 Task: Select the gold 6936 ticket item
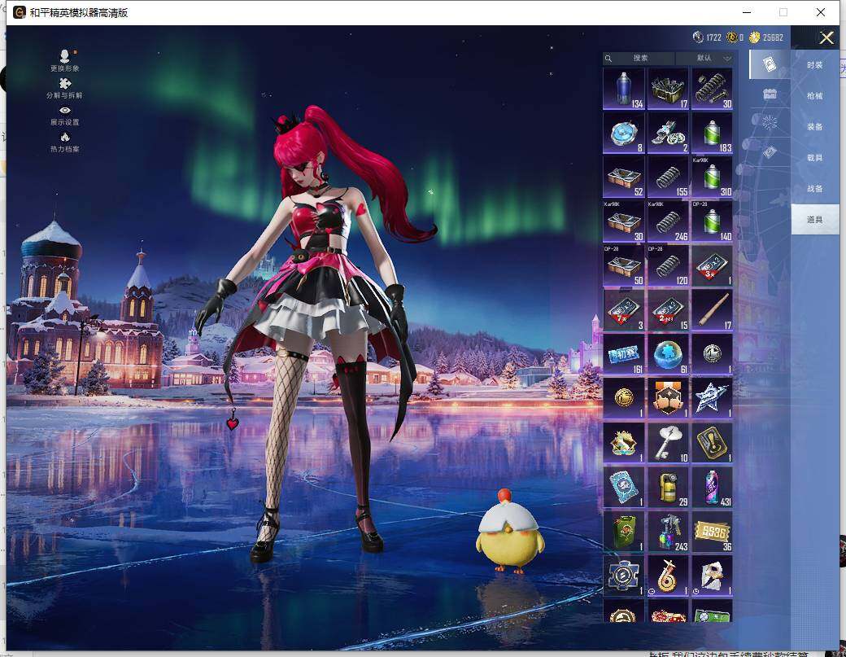tap(712, 531)
